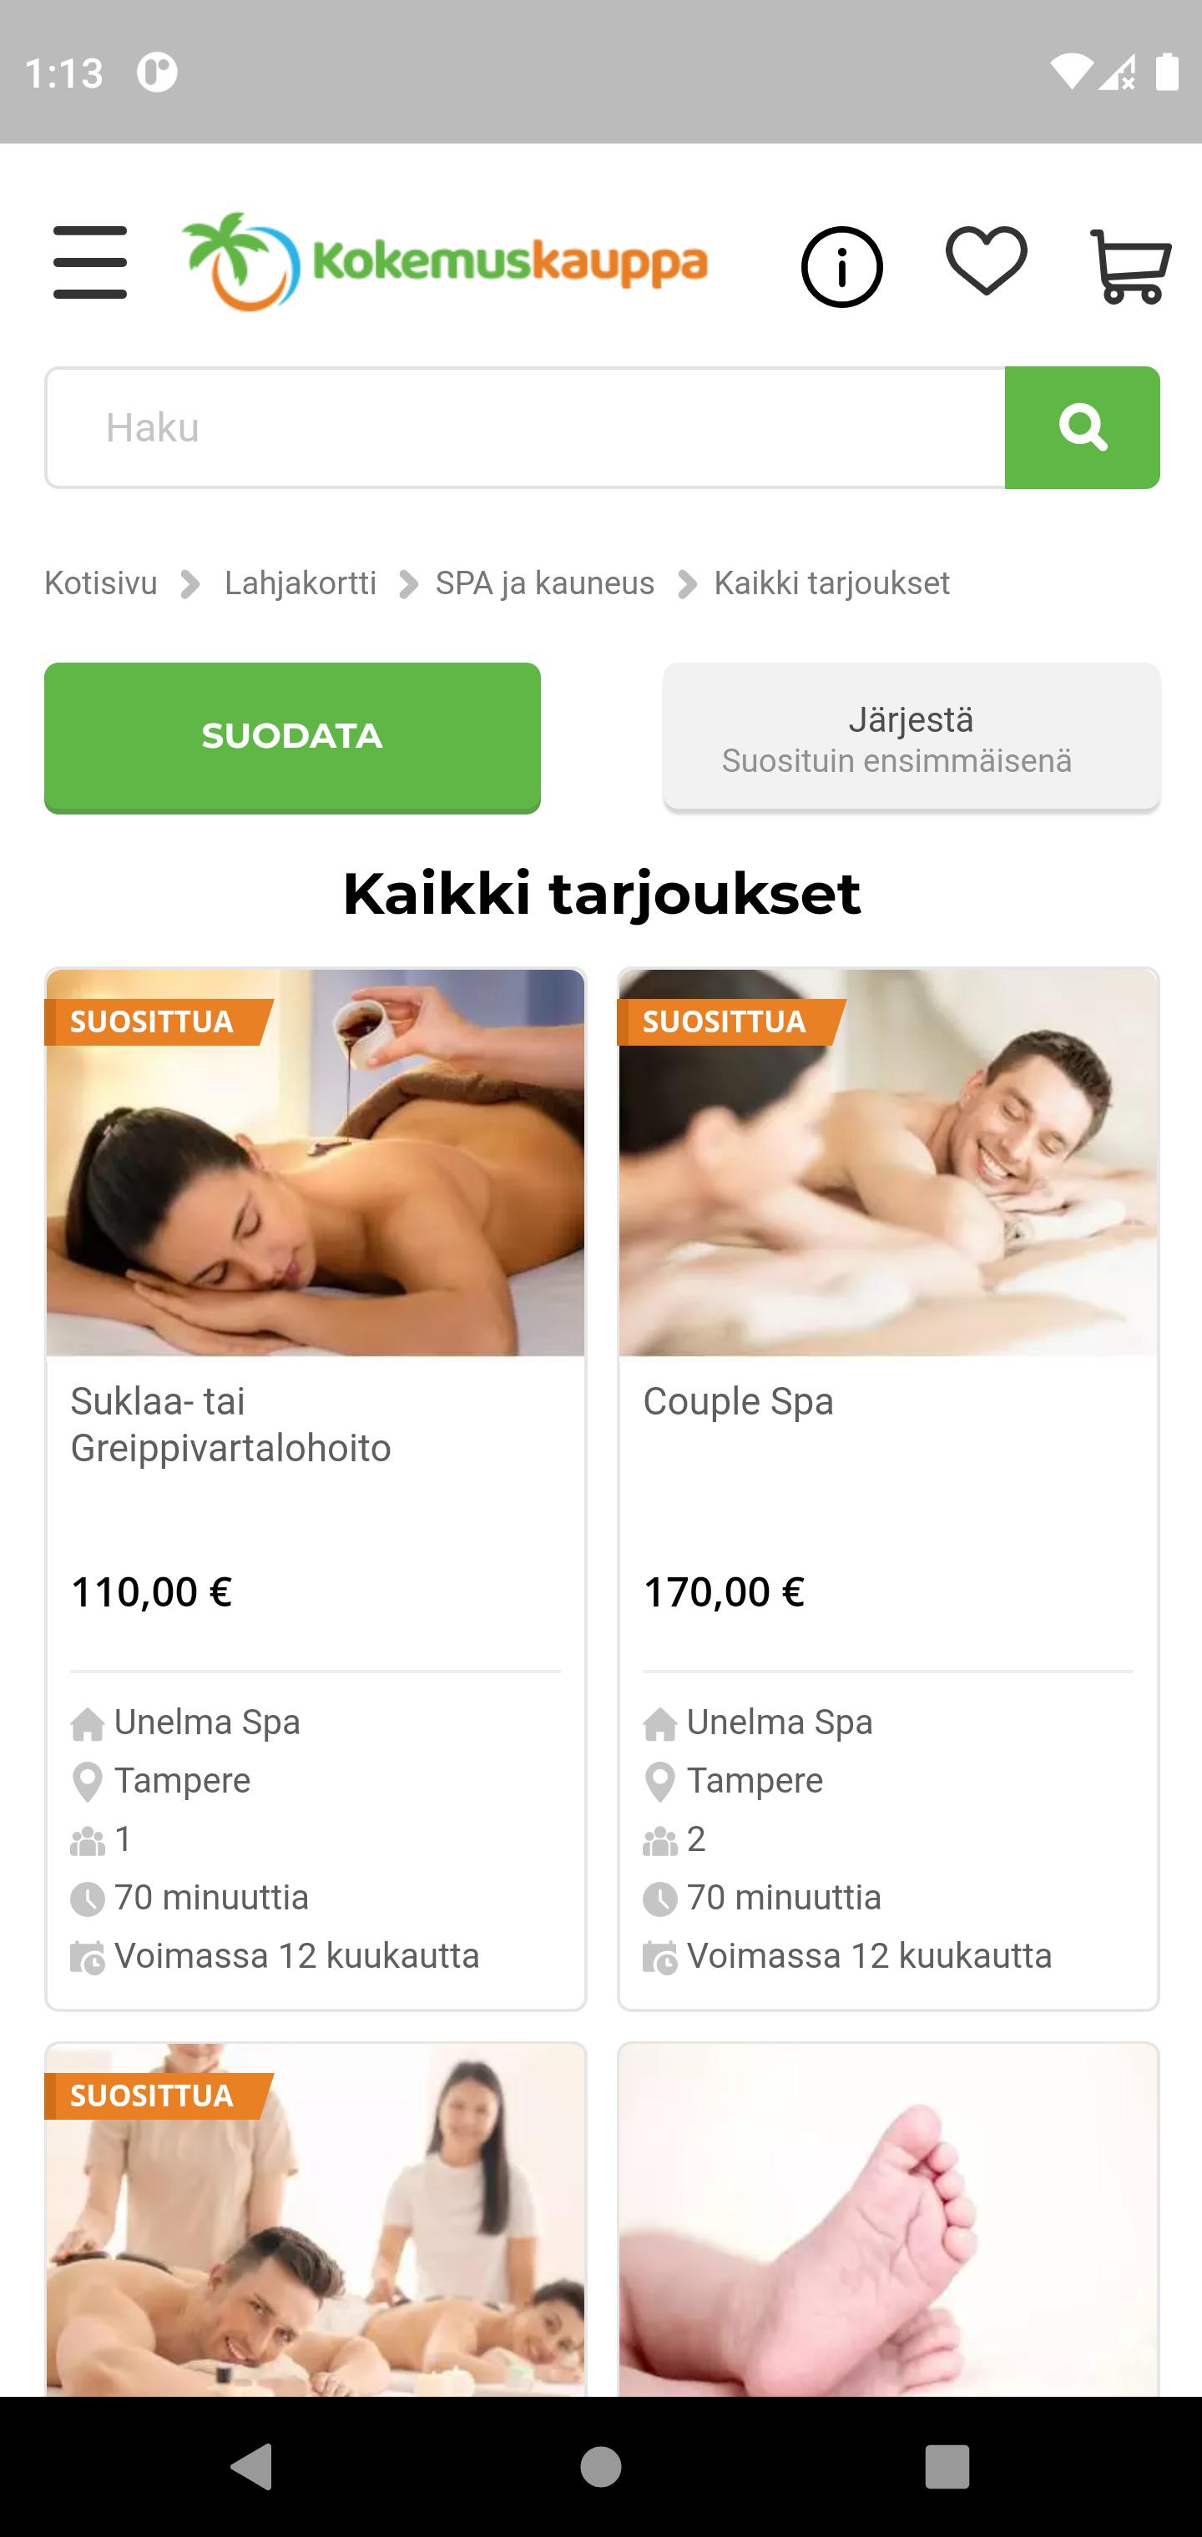This screenshot has height=2537, width=1202.
Task: Tap Android home navigation button
Action: tap(601, 2466)
